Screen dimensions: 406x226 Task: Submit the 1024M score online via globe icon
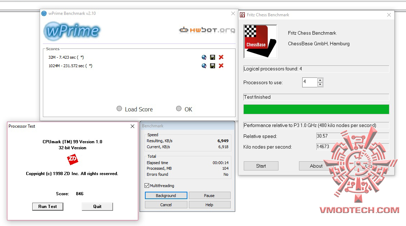204,66
